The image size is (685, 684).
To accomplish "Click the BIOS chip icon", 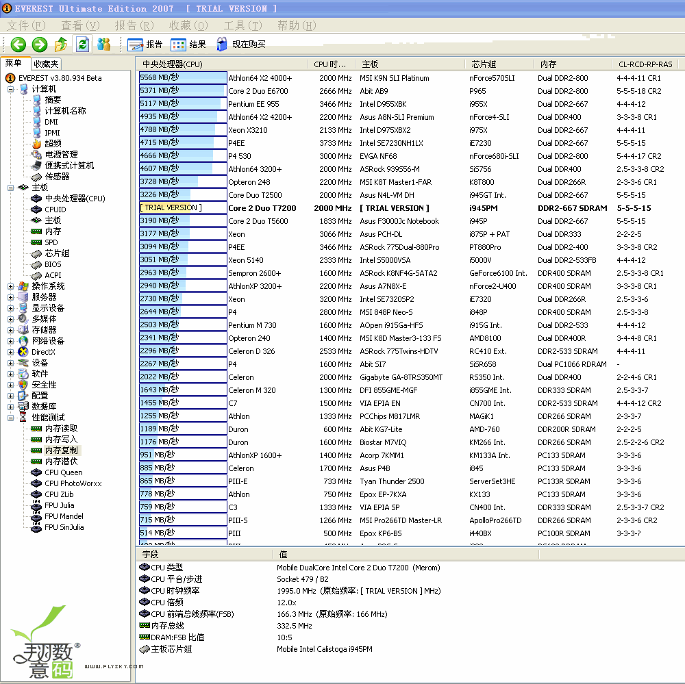I will (x=37, y=265).
